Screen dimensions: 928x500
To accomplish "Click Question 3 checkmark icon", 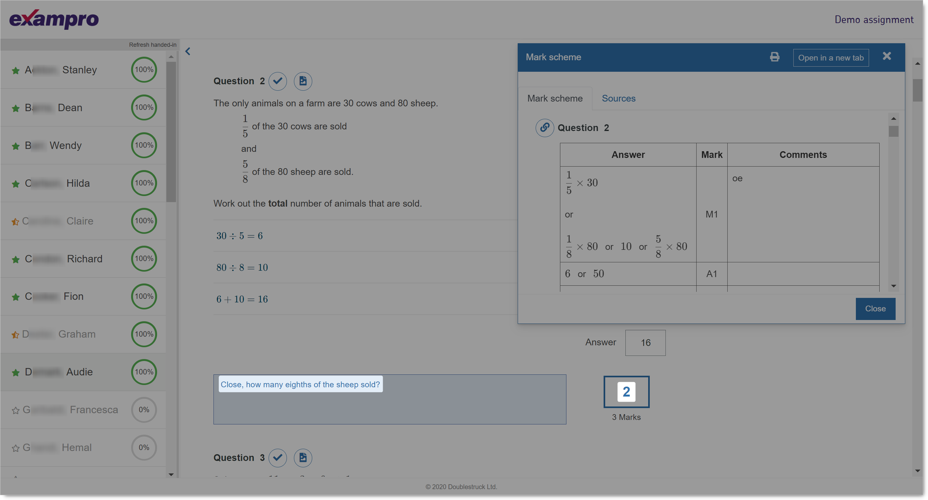I will pos(277,457).
